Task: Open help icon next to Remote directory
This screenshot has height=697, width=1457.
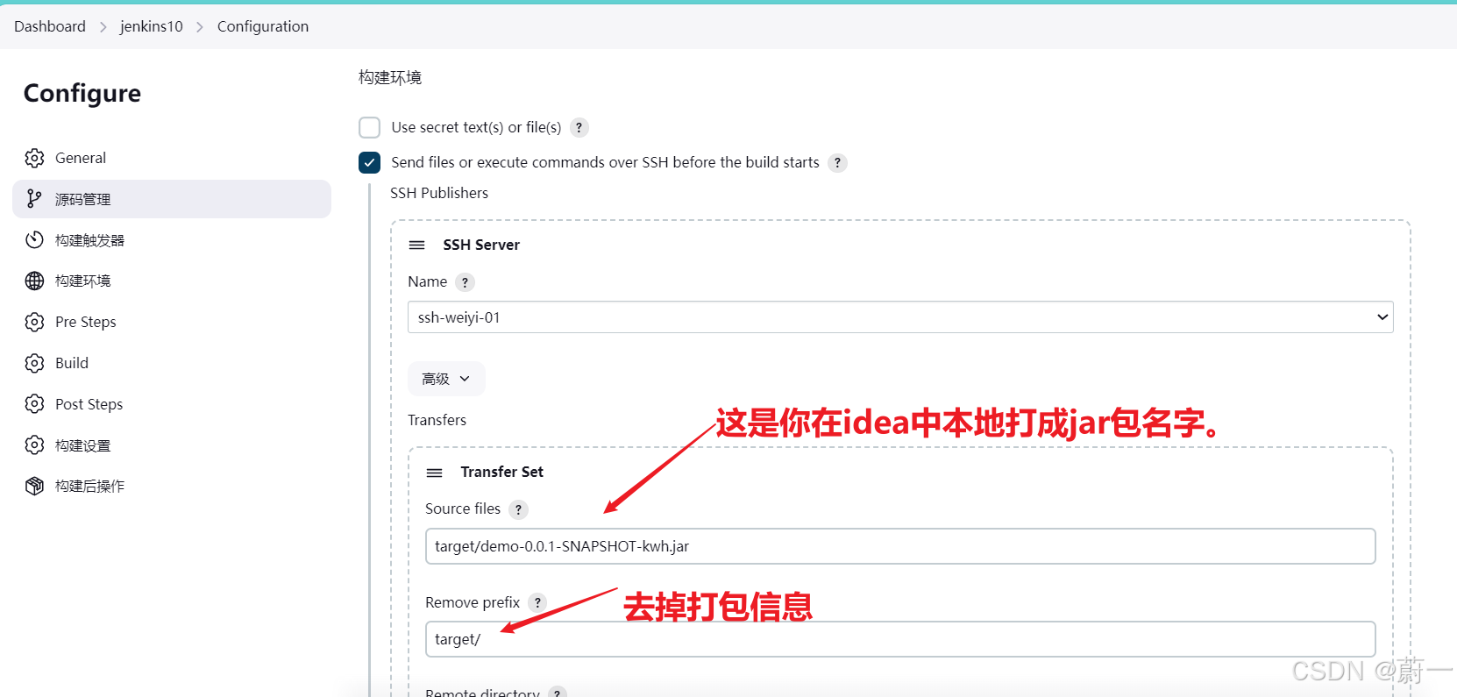Action: 557,693
